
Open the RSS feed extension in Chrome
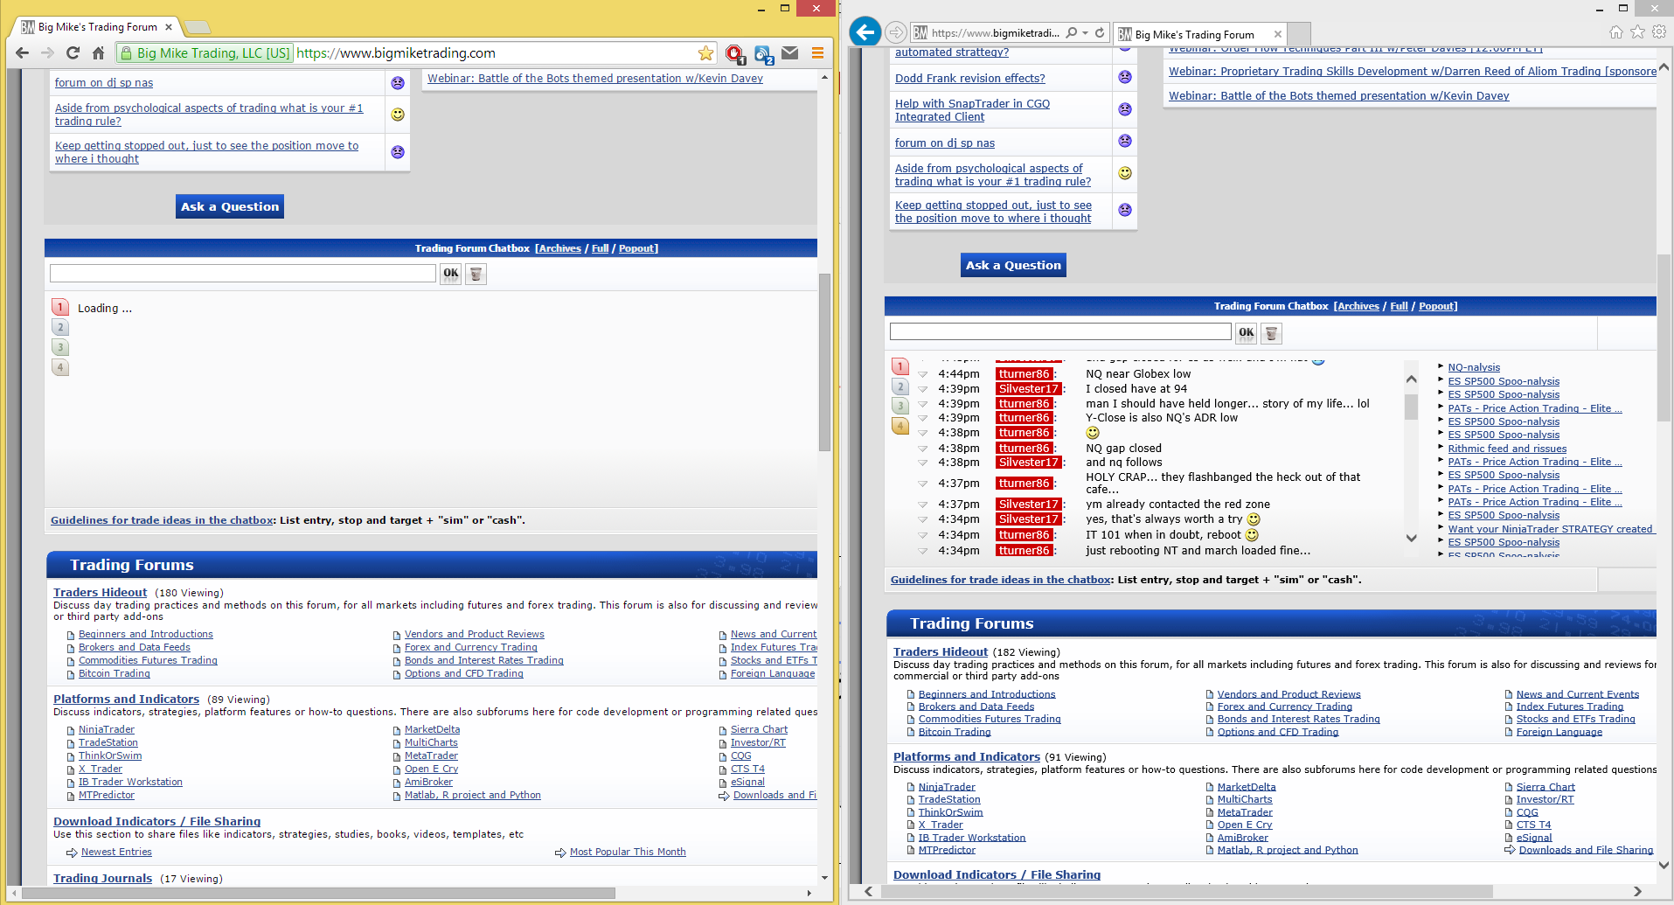(x=763, y=54)
